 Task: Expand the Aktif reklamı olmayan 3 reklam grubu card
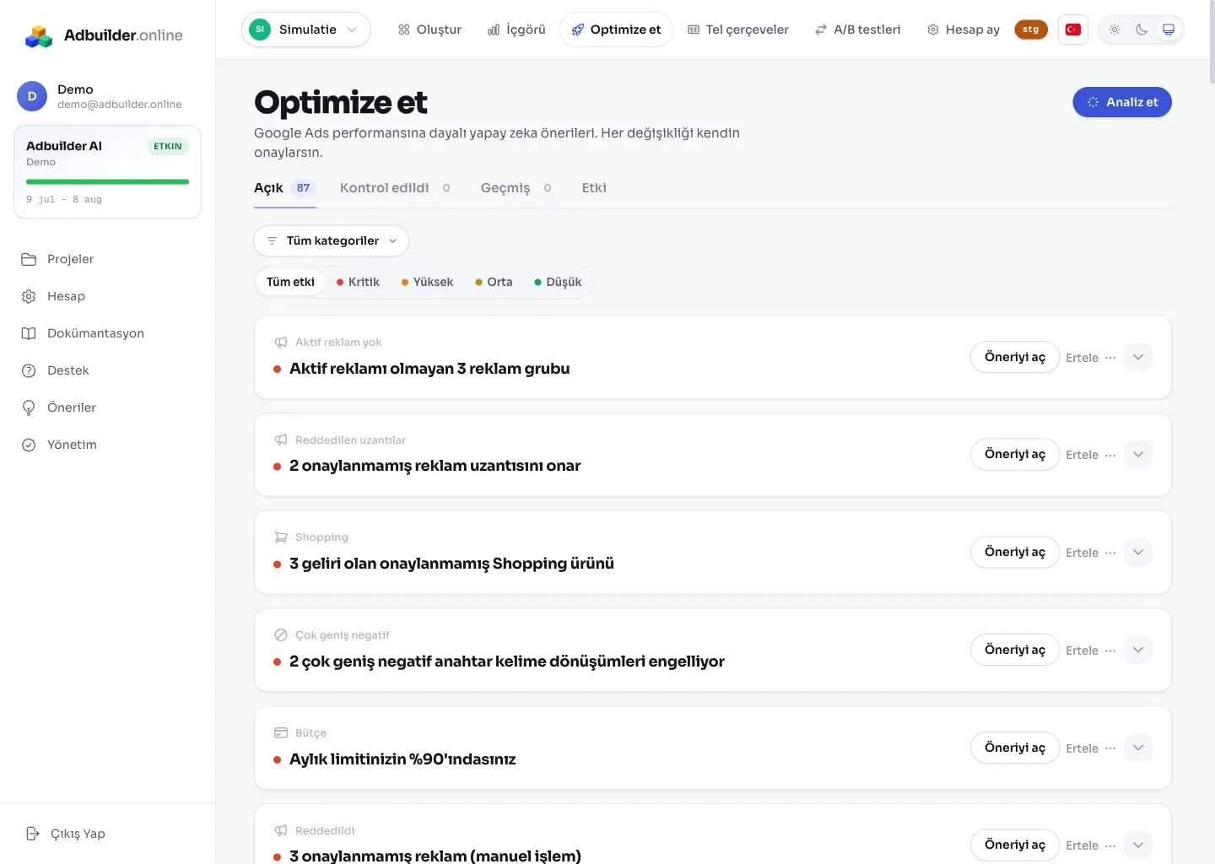(1138, 357)
